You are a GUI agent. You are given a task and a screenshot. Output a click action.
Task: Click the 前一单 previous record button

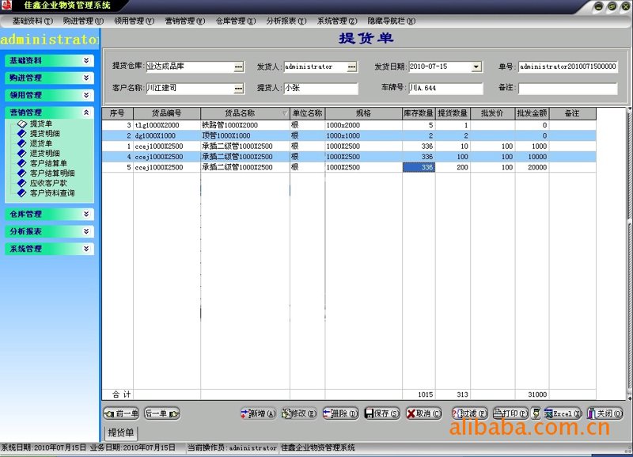click(x=122, y=413)
